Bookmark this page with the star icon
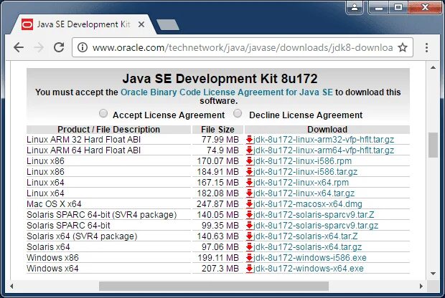 pyautogui.click(x=403, y=47)
